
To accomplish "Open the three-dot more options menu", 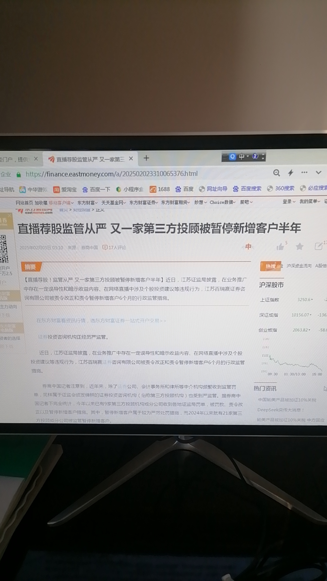I will click(x=304, y=172).
